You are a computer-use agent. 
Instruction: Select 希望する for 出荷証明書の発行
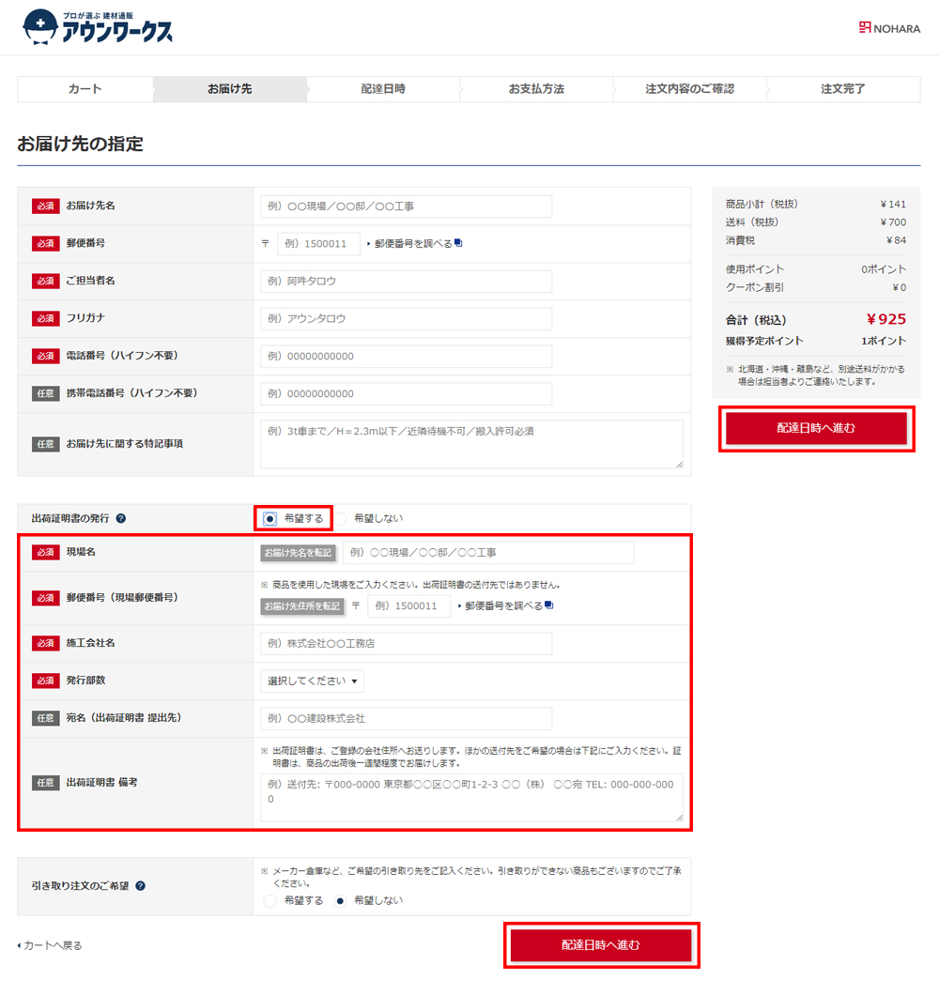point(269,519)
